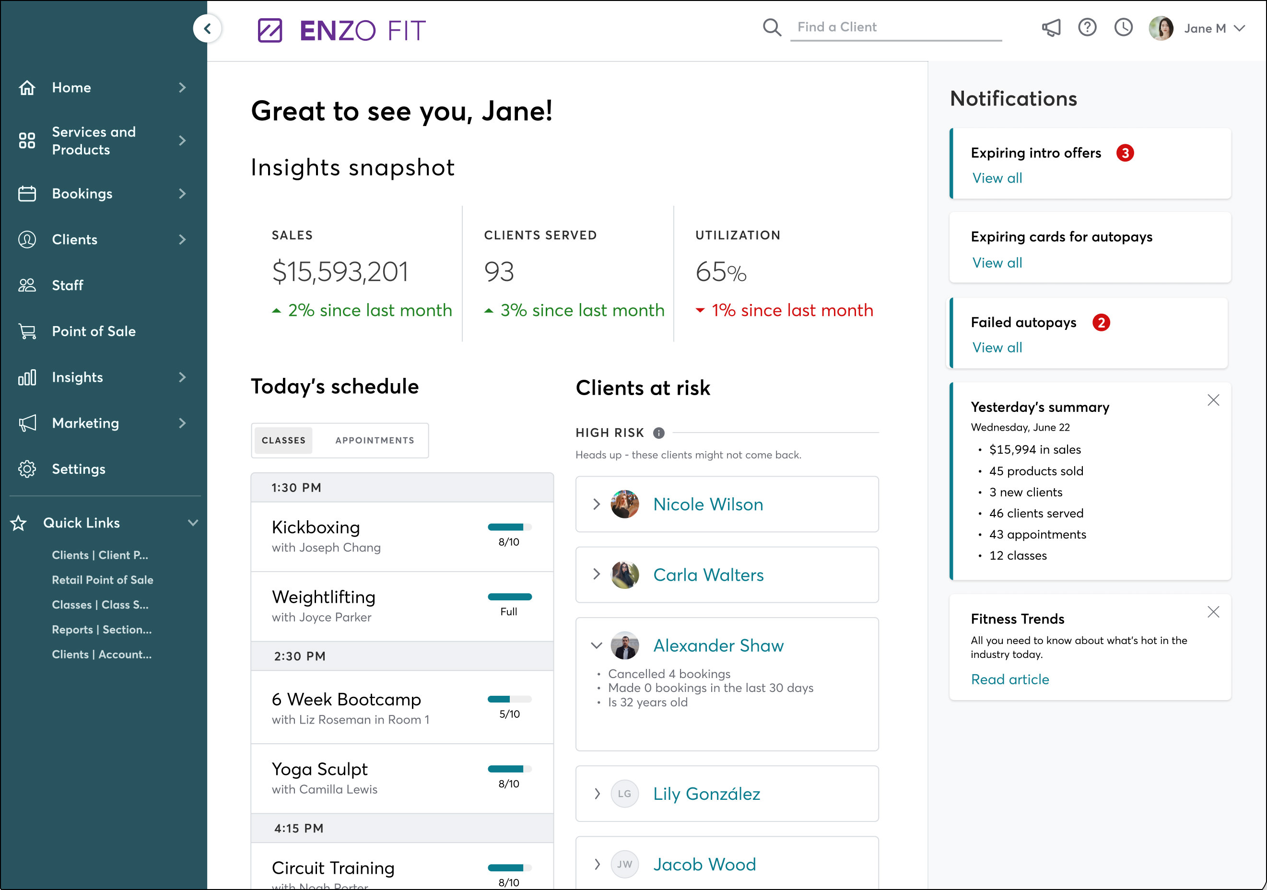1267x890 pixels.
Task: Dismiss Yesterday's summary notification
Action: pos(1213,400)
